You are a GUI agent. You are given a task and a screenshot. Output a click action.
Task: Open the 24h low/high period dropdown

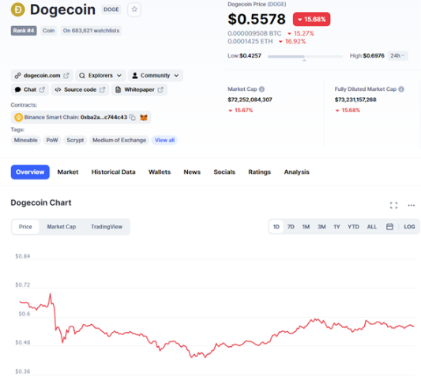(x=397, y=55)
